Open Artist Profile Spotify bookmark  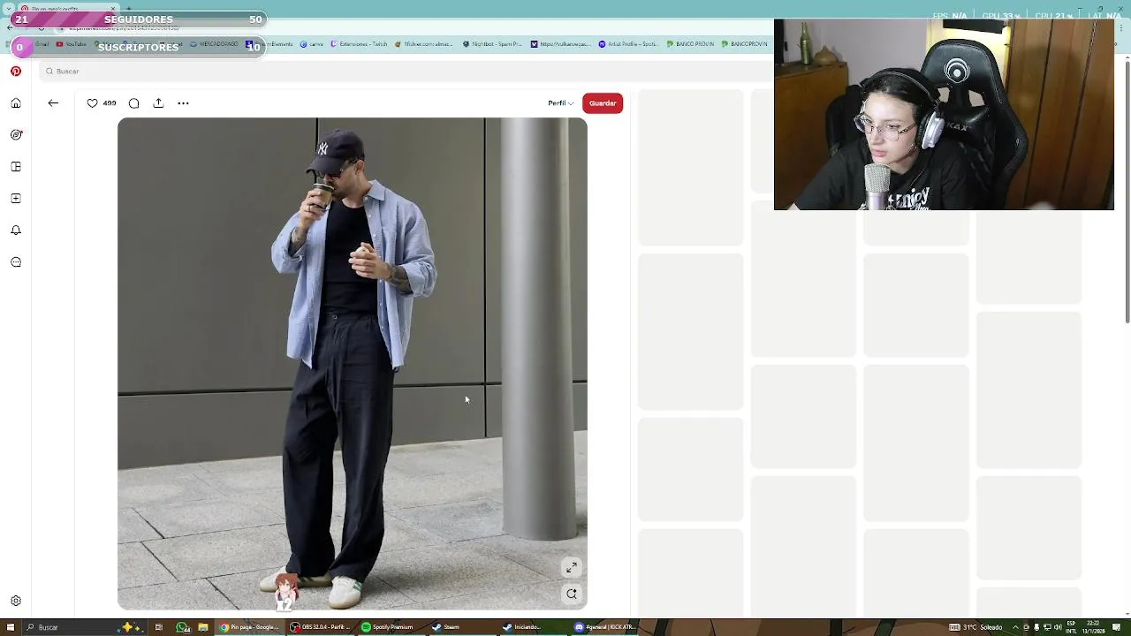[627, 44]
